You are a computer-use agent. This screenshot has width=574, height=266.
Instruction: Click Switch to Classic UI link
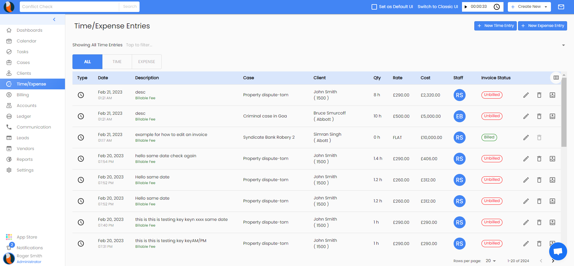pyautogui.click(x=437, y=7)
